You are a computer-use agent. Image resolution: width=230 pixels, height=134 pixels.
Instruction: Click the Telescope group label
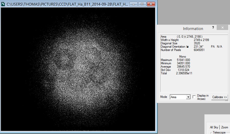coord(219,132)
